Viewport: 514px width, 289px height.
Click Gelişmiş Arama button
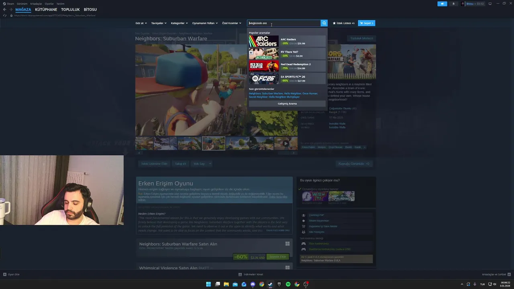(287, 104)
